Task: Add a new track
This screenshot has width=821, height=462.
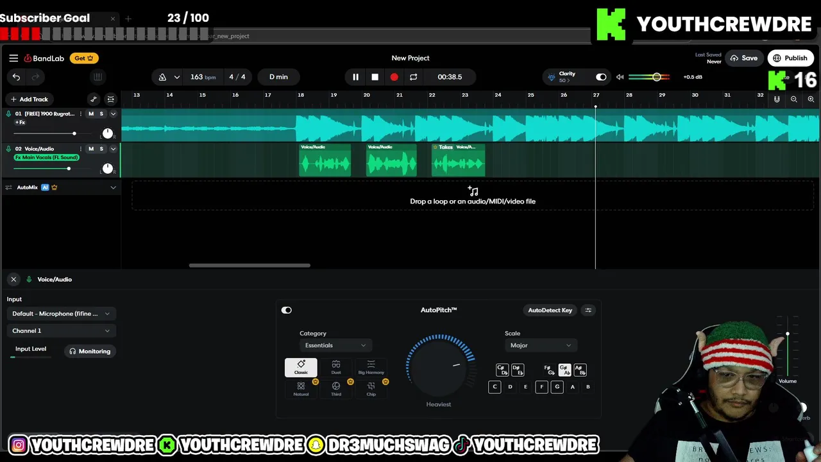Action: click(29, 99)
